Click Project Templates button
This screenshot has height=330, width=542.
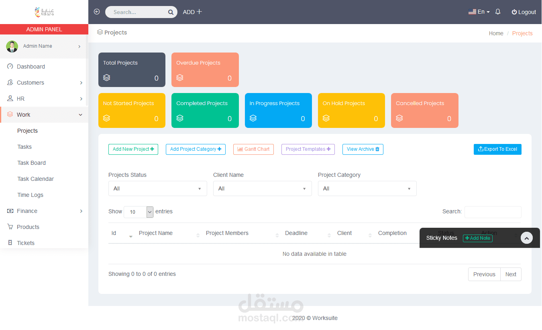pos(308,149)
